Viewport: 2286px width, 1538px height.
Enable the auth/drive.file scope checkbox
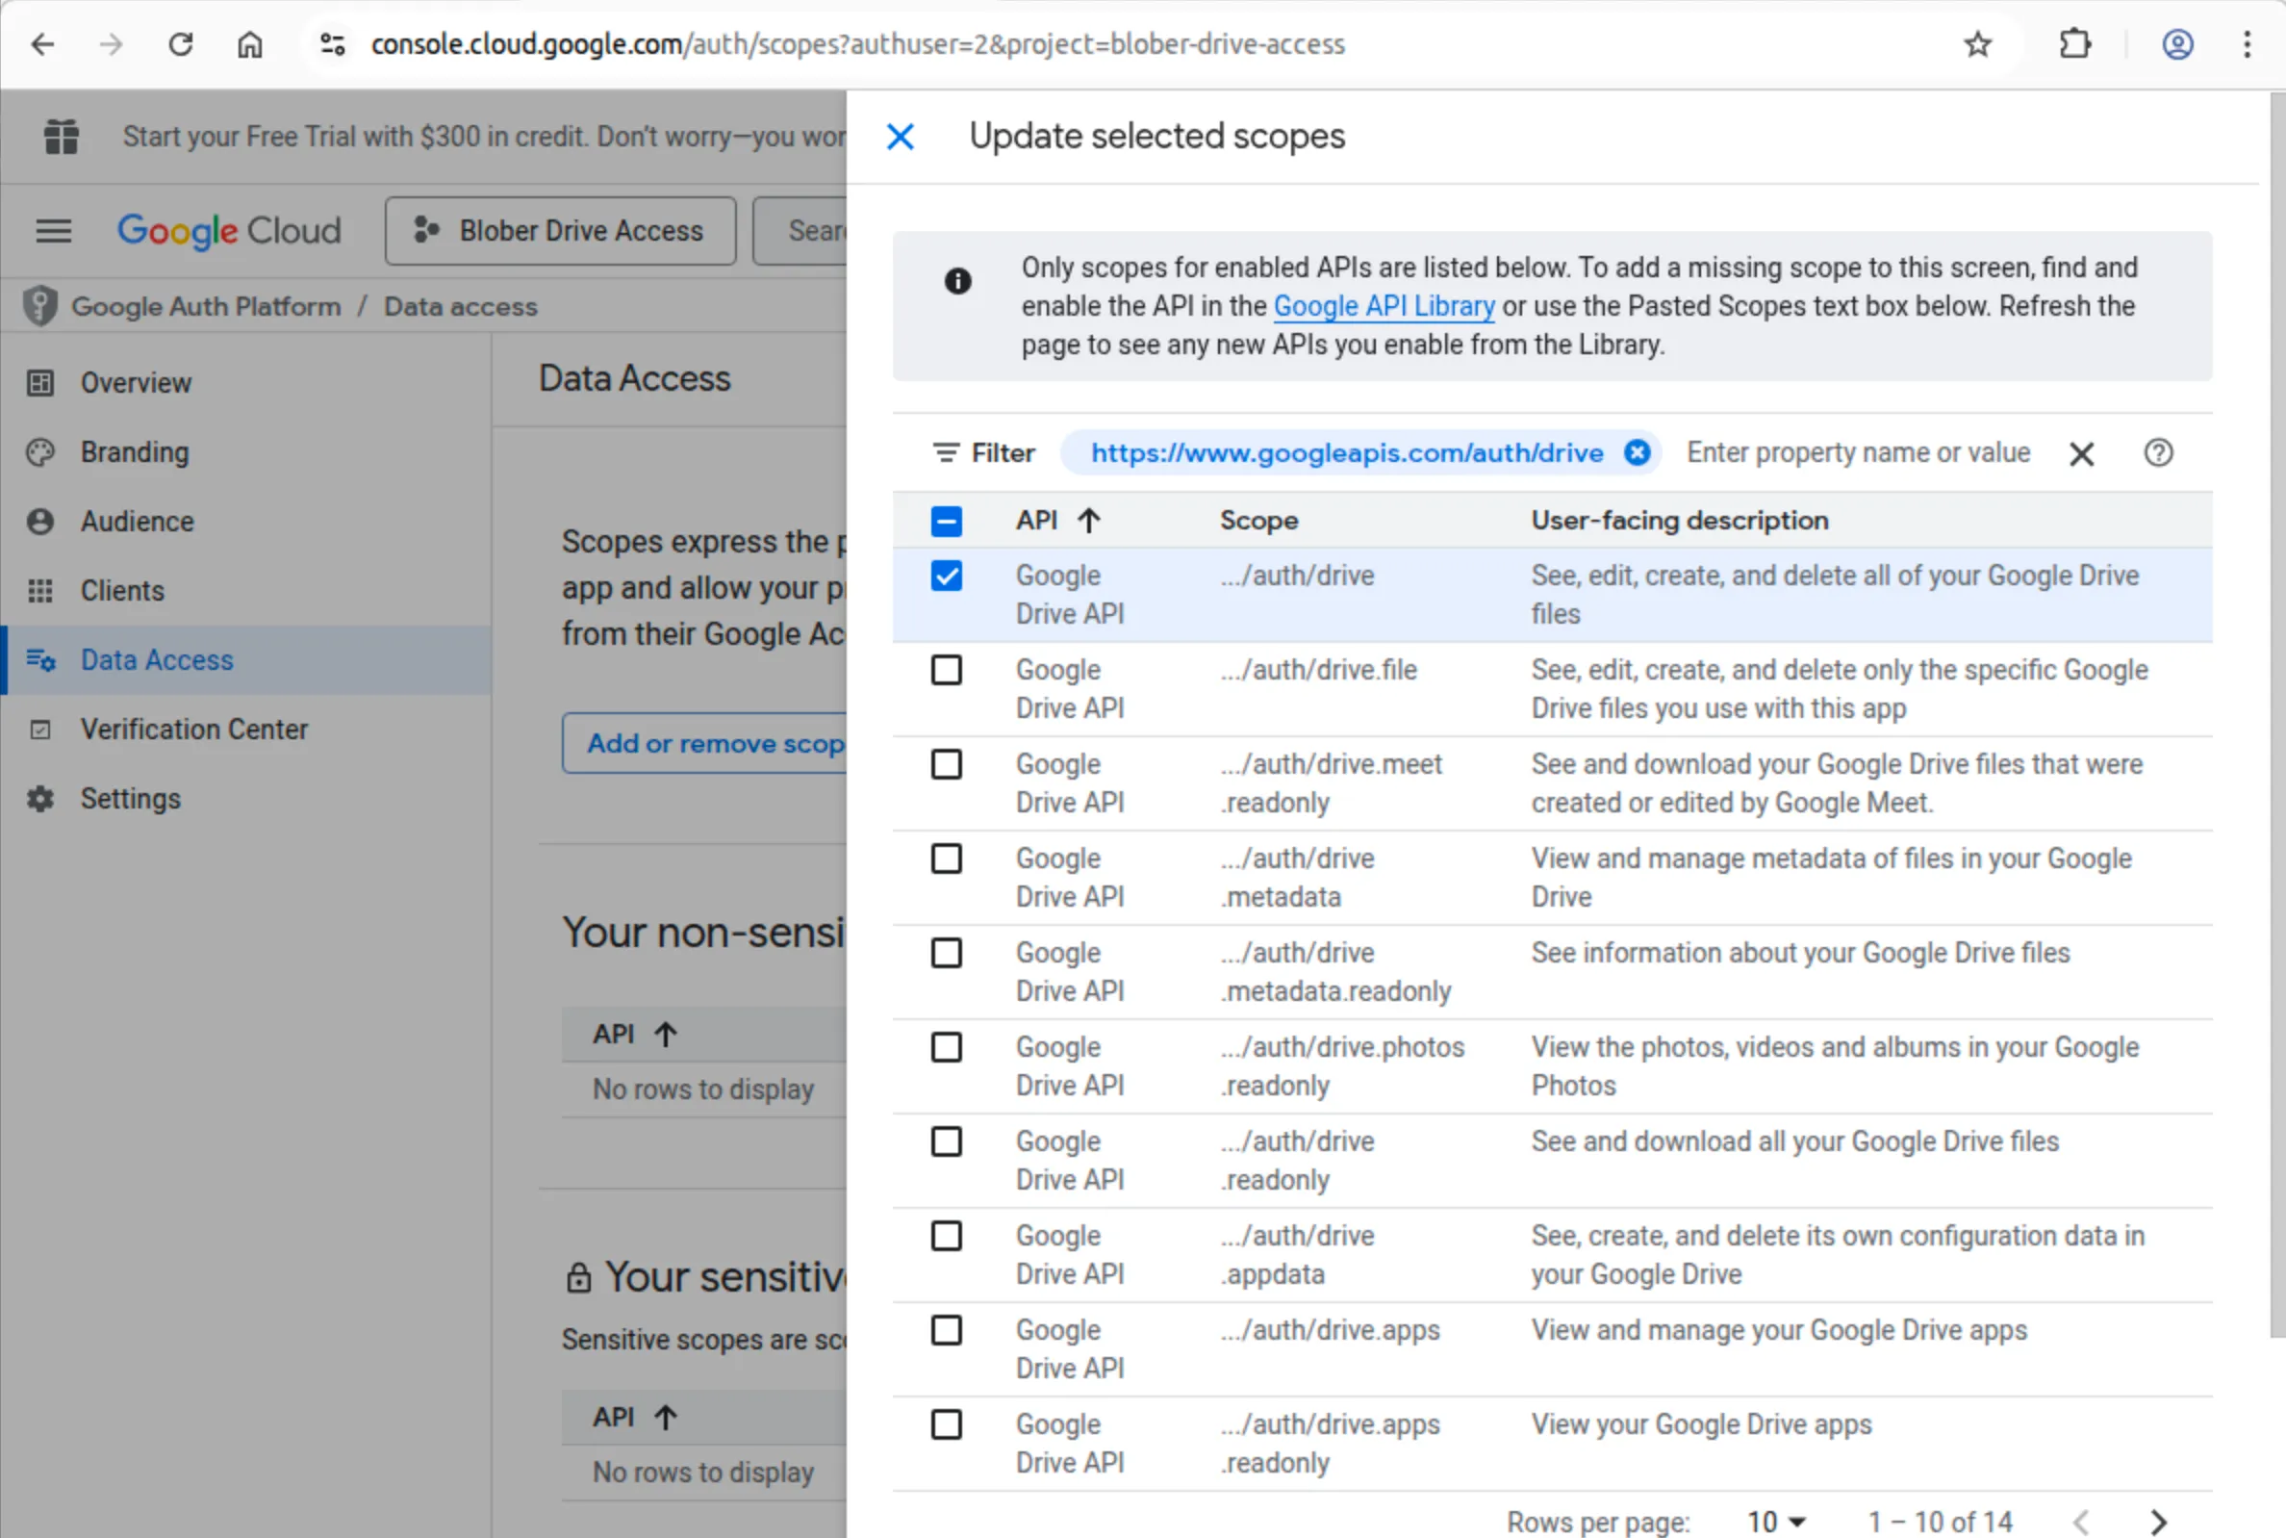click(946, 670)
